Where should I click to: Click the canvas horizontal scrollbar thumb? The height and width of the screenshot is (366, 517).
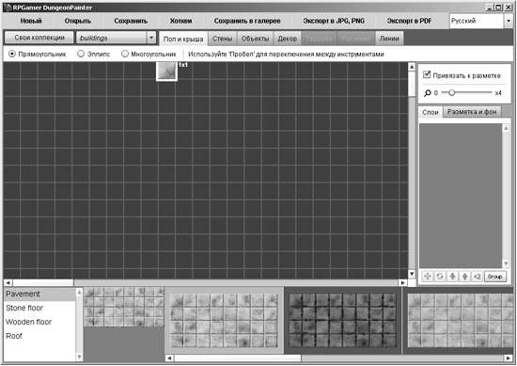click(43, 283)
